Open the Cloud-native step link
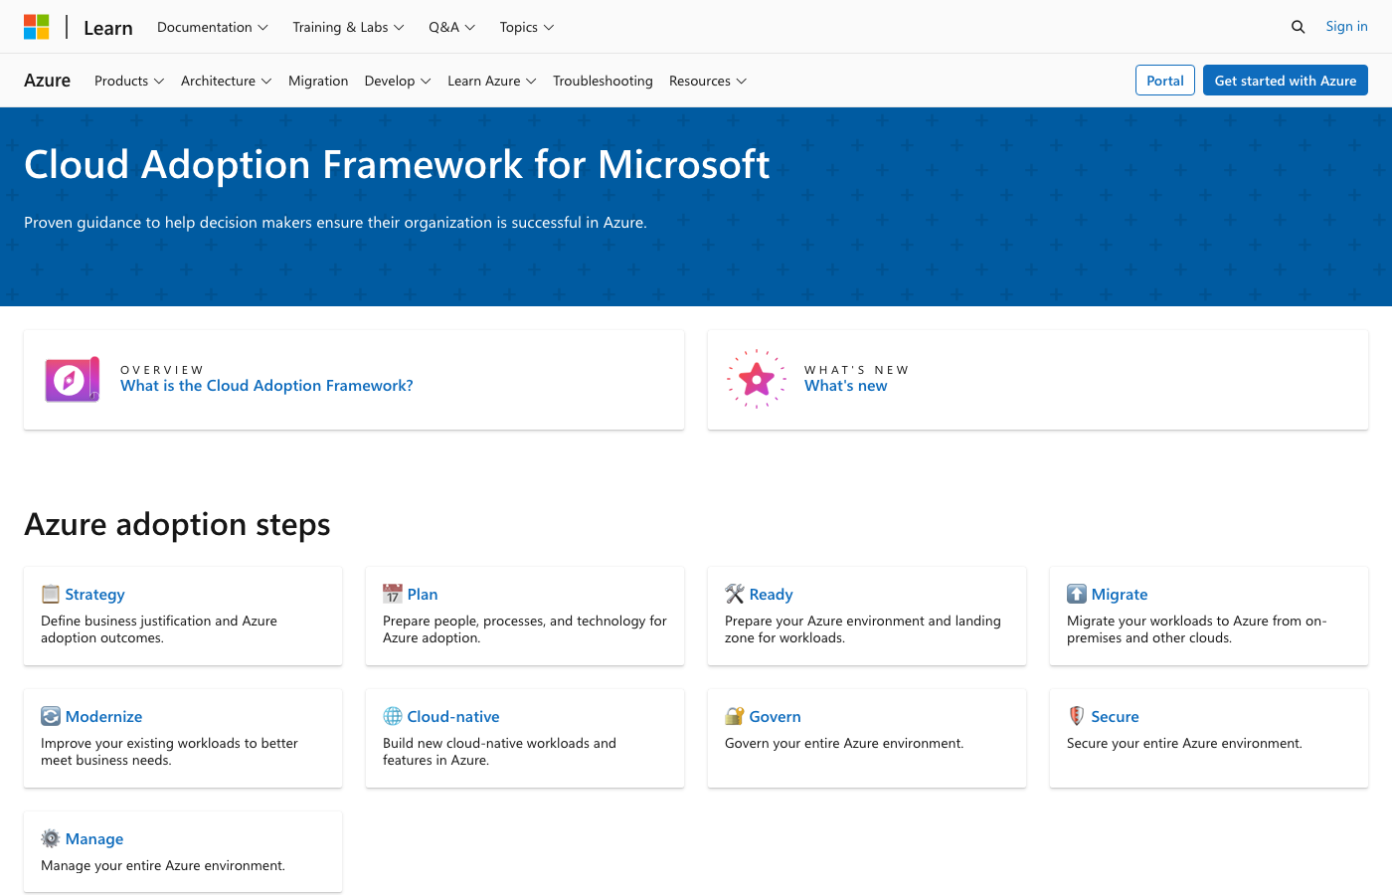The image size is (1392, 895). [453, 717]
